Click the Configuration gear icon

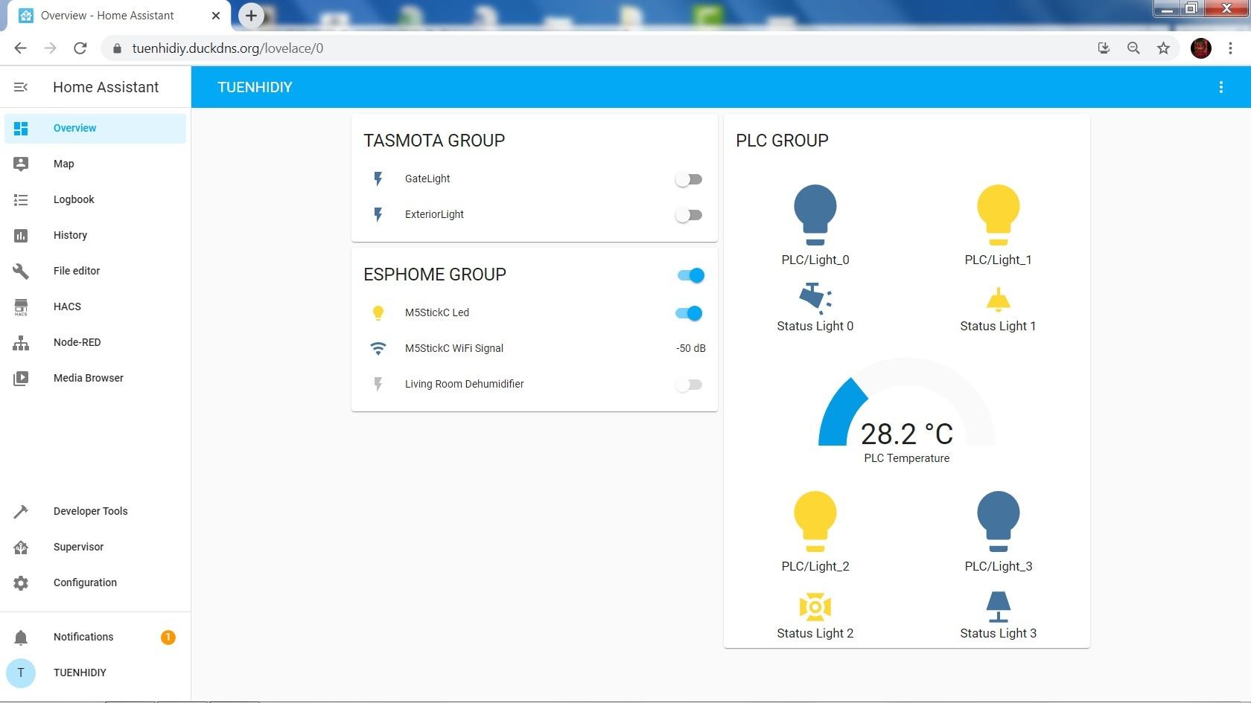click(21, 582)
